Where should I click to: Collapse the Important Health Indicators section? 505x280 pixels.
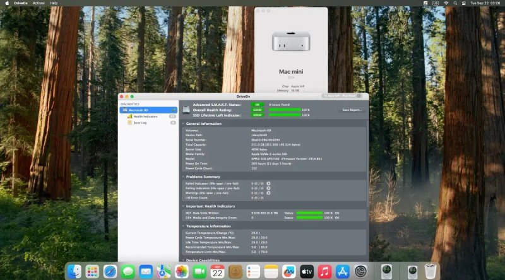point(183,206)
